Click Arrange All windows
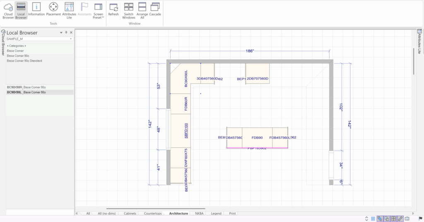The height and width of the screenshot is (222, 424). (142, 11)
